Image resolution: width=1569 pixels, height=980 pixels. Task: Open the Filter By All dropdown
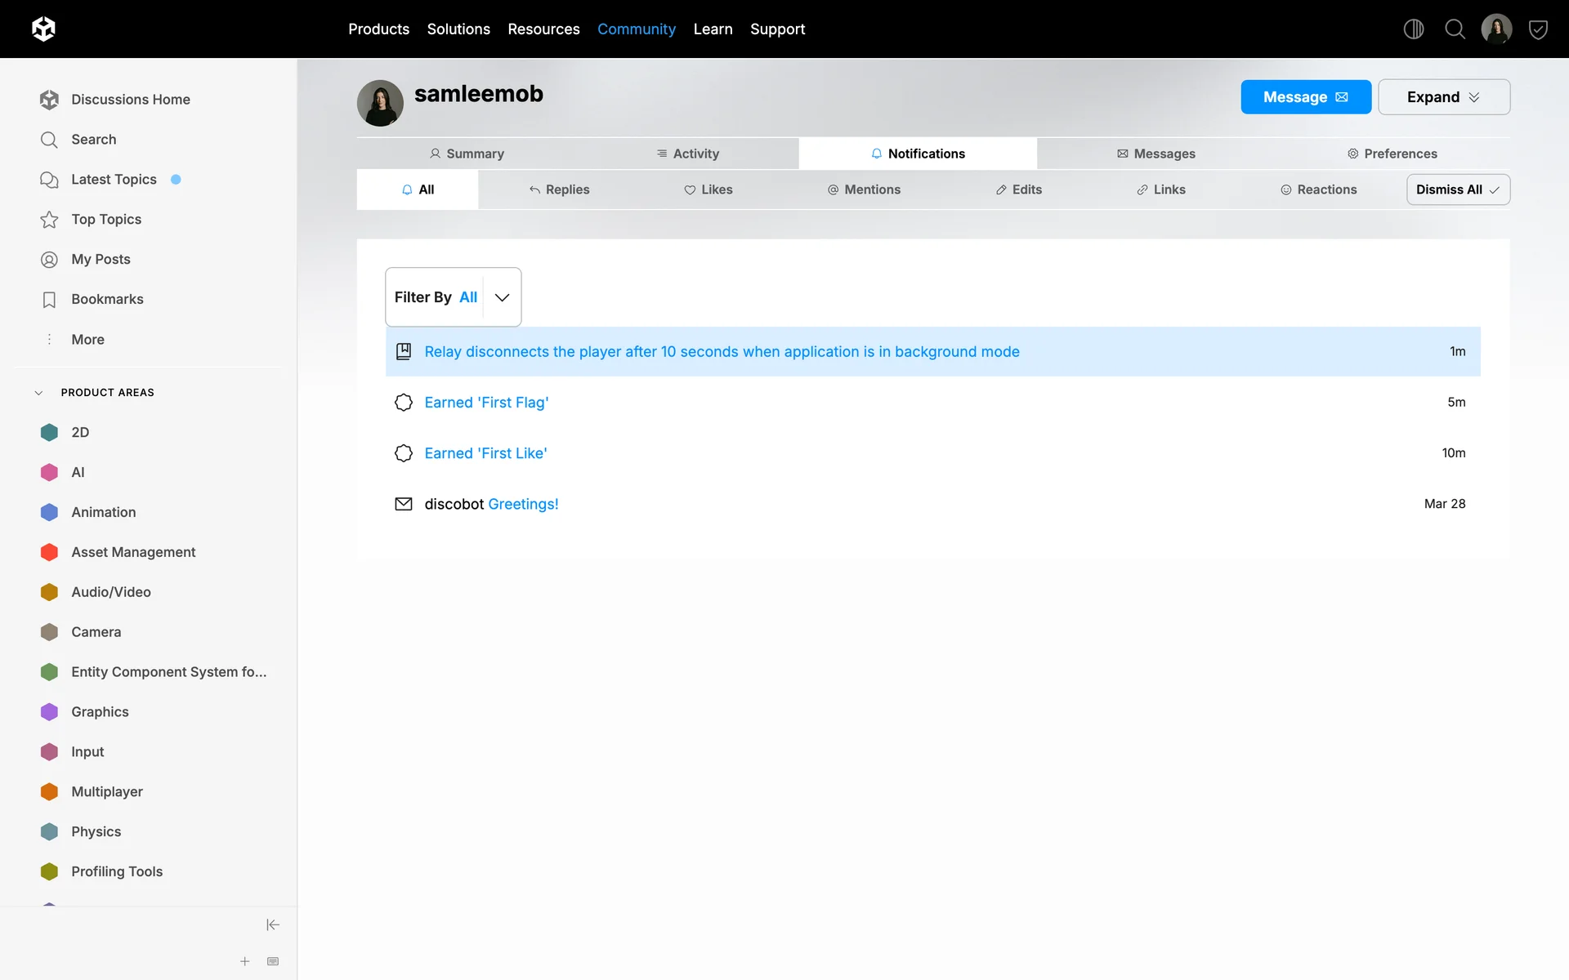(x=453, y=297)
